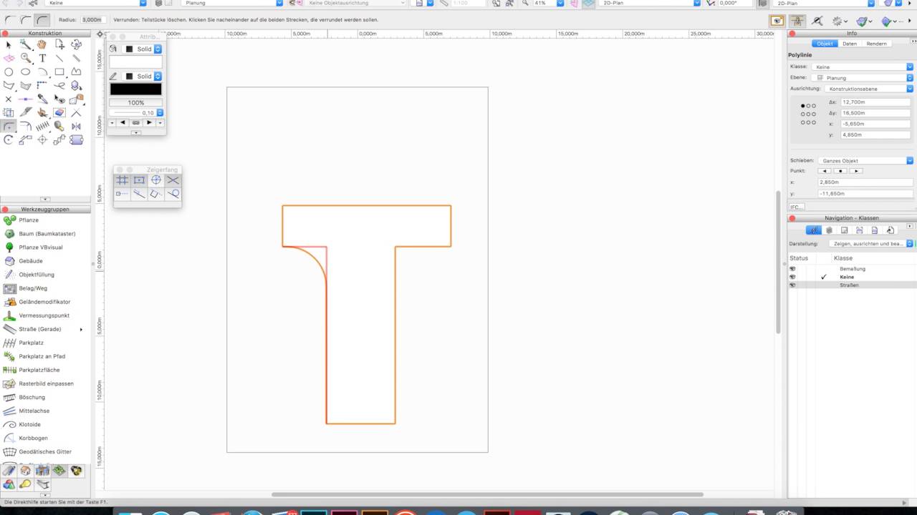The image size is (917, 515).
Task: Expand Straße (Gerade) submenu arrow
Action: point(81,329)
